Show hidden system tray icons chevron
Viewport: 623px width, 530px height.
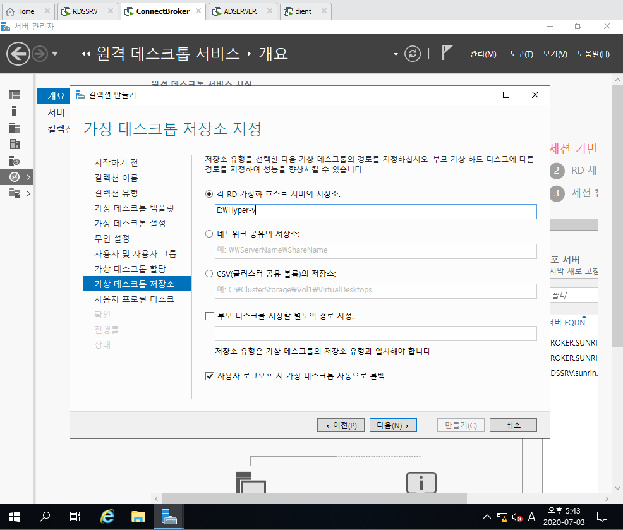[x=487, y=517]
